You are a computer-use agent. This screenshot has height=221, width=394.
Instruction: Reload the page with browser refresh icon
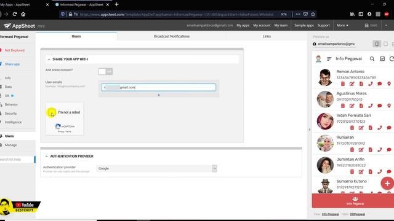[x=15, y=14]
